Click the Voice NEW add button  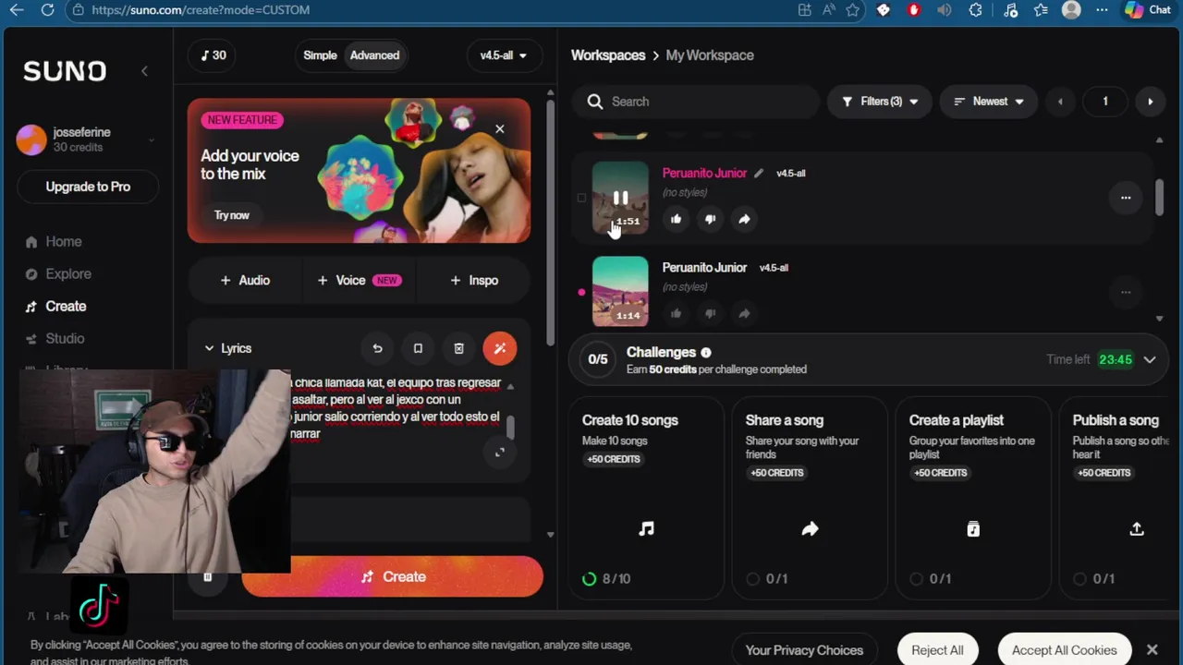coord(359,280)
